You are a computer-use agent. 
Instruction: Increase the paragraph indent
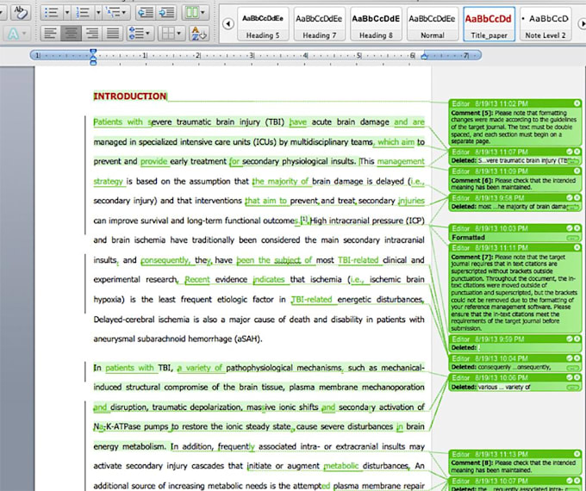(x=166, y=13)
